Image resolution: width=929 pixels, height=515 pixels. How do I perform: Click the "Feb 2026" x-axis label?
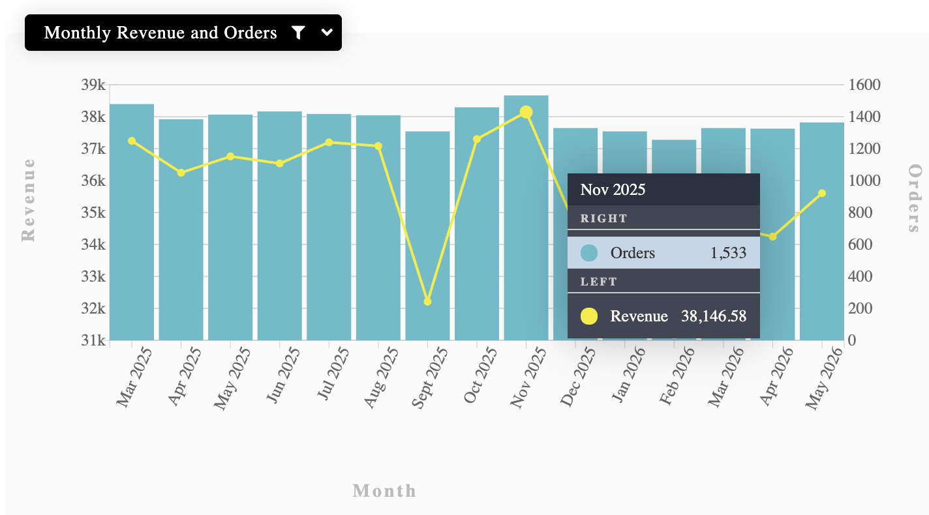677,377
